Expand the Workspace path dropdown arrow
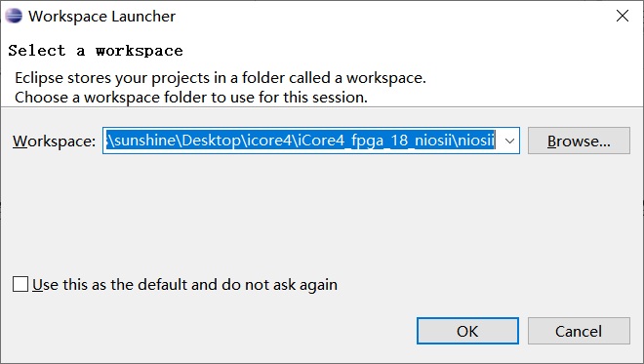This screenshot has width=644, height=364. (x=509, y=141)
